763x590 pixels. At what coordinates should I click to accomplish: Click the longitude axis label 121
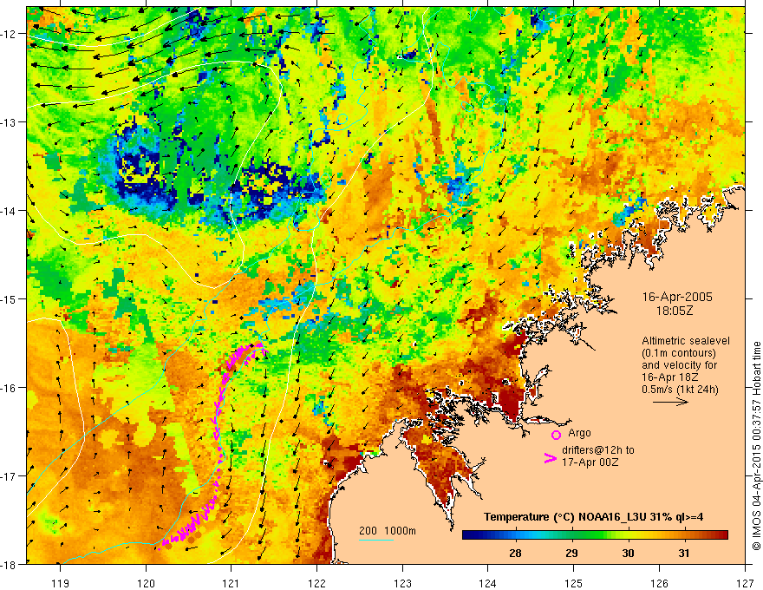coord(232,583)
